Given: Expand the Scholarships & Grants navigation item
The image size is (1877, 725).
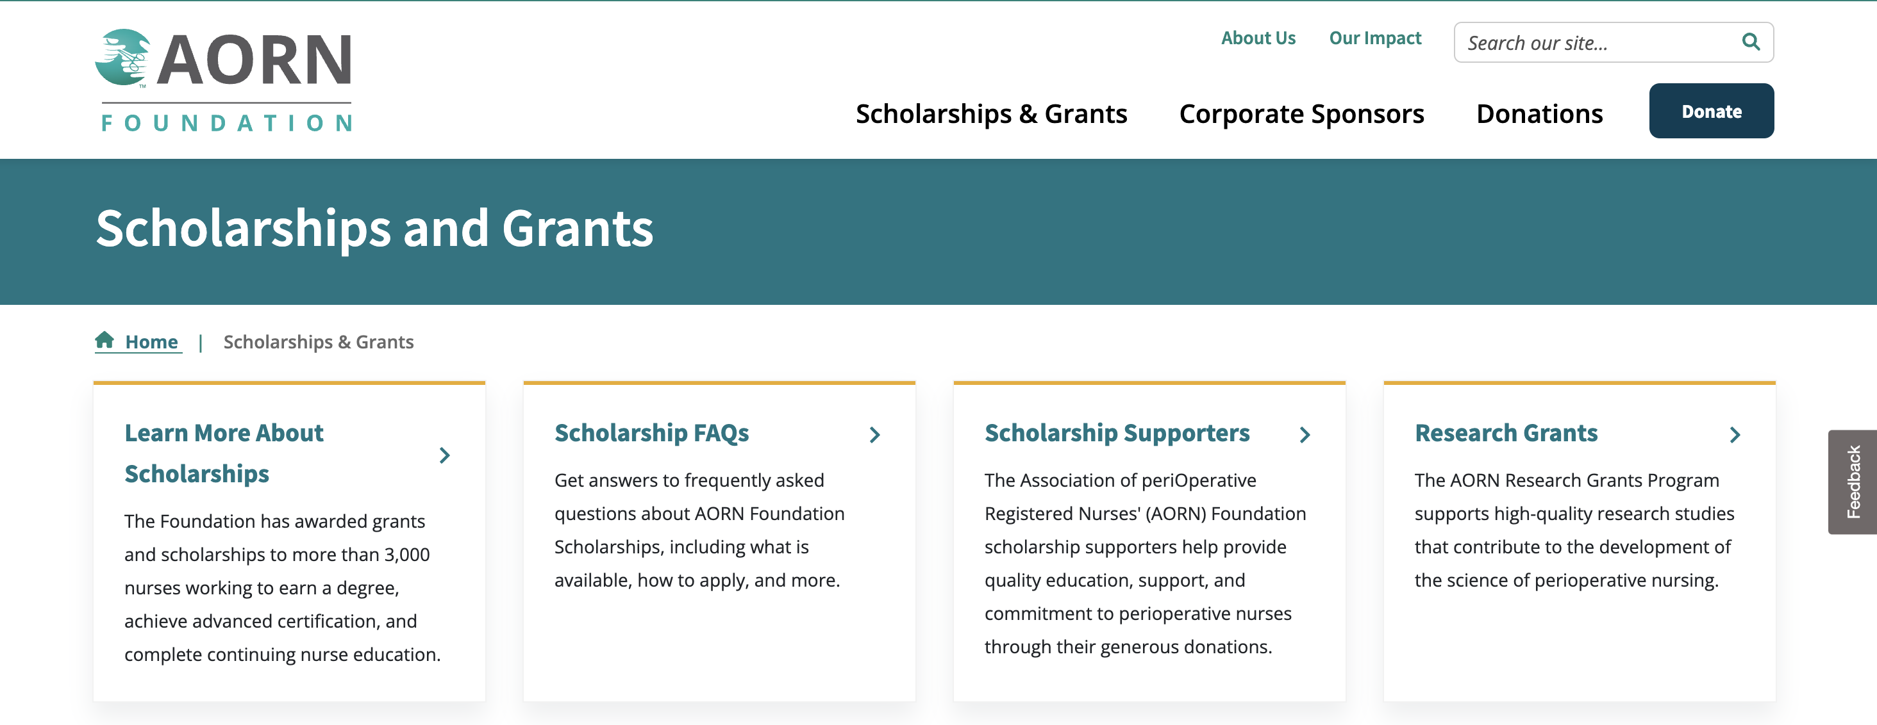Looking at the screenshot, I should 992,113.
